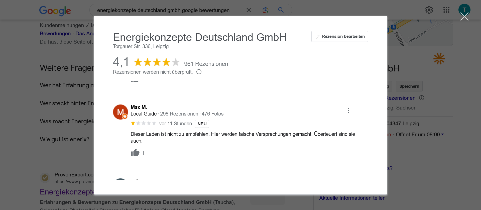Click the Max M. reviewer name
This screenshot has width=481, height=210.
(139, 107)
